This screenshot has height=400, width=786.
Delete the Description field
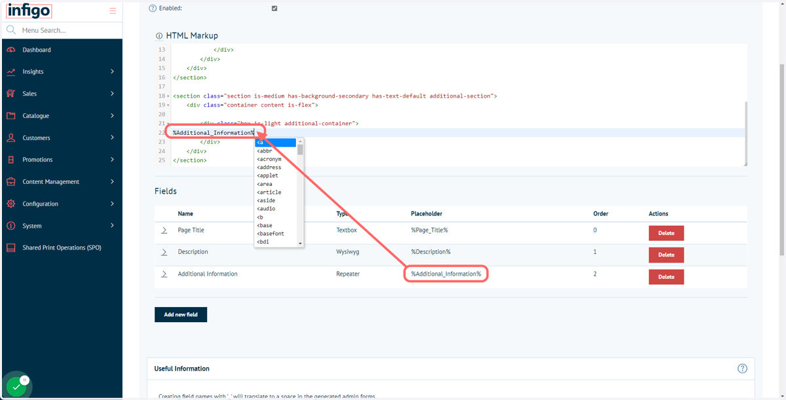(x=666, y=255)
